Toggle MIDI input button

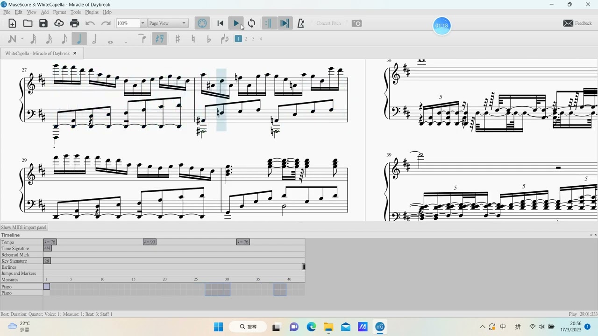tap(202, 23)
